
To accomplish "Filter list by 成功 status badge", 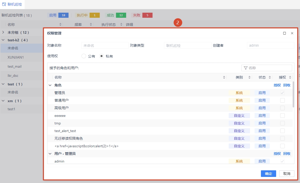I will pyautogui.click(x=115, y=15).
